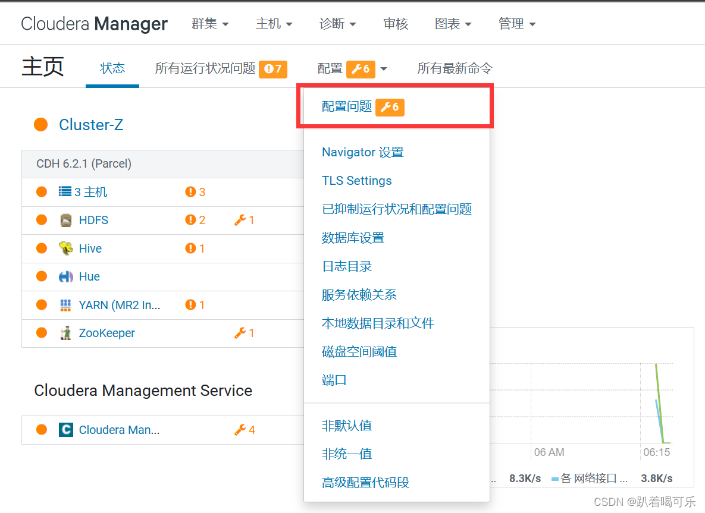Click the 各 网络接口 chart legend entry

(590, 479)
